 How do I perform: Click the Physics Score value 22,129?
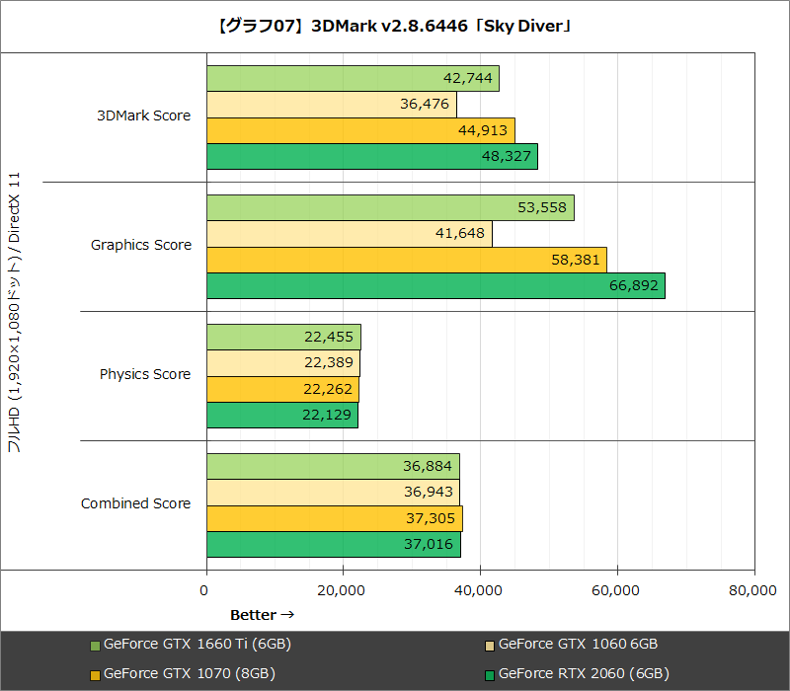pos(327,415)
